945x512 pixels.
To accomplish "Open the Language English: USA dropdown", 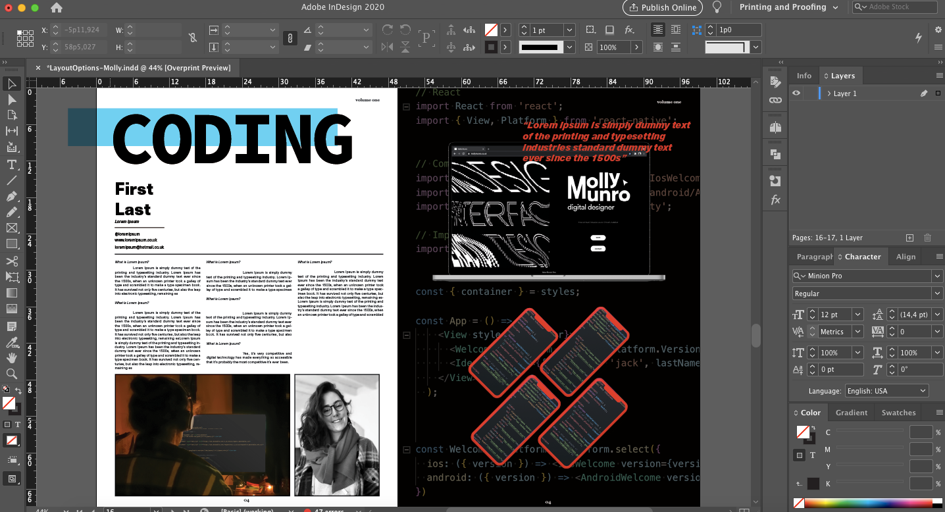I will click(886, 391).
